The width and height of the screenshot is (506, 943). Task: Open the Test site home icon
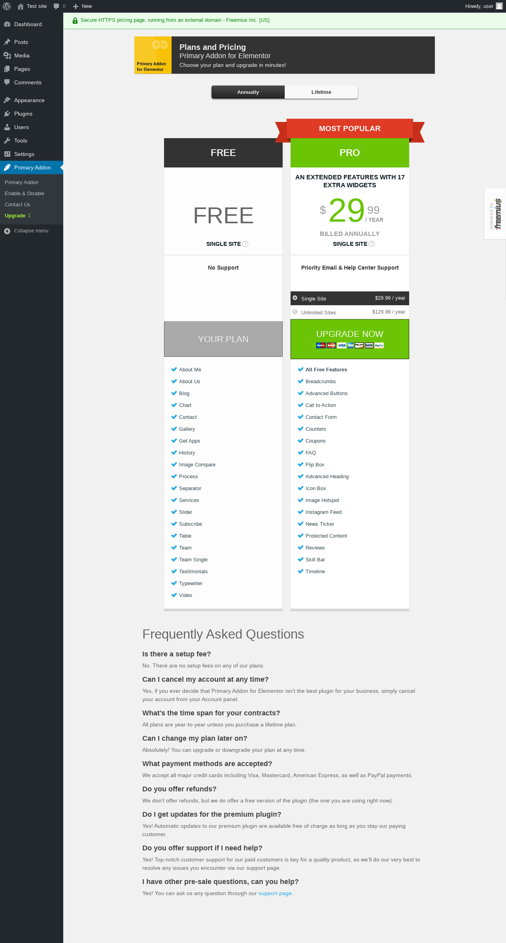[21, 6]
